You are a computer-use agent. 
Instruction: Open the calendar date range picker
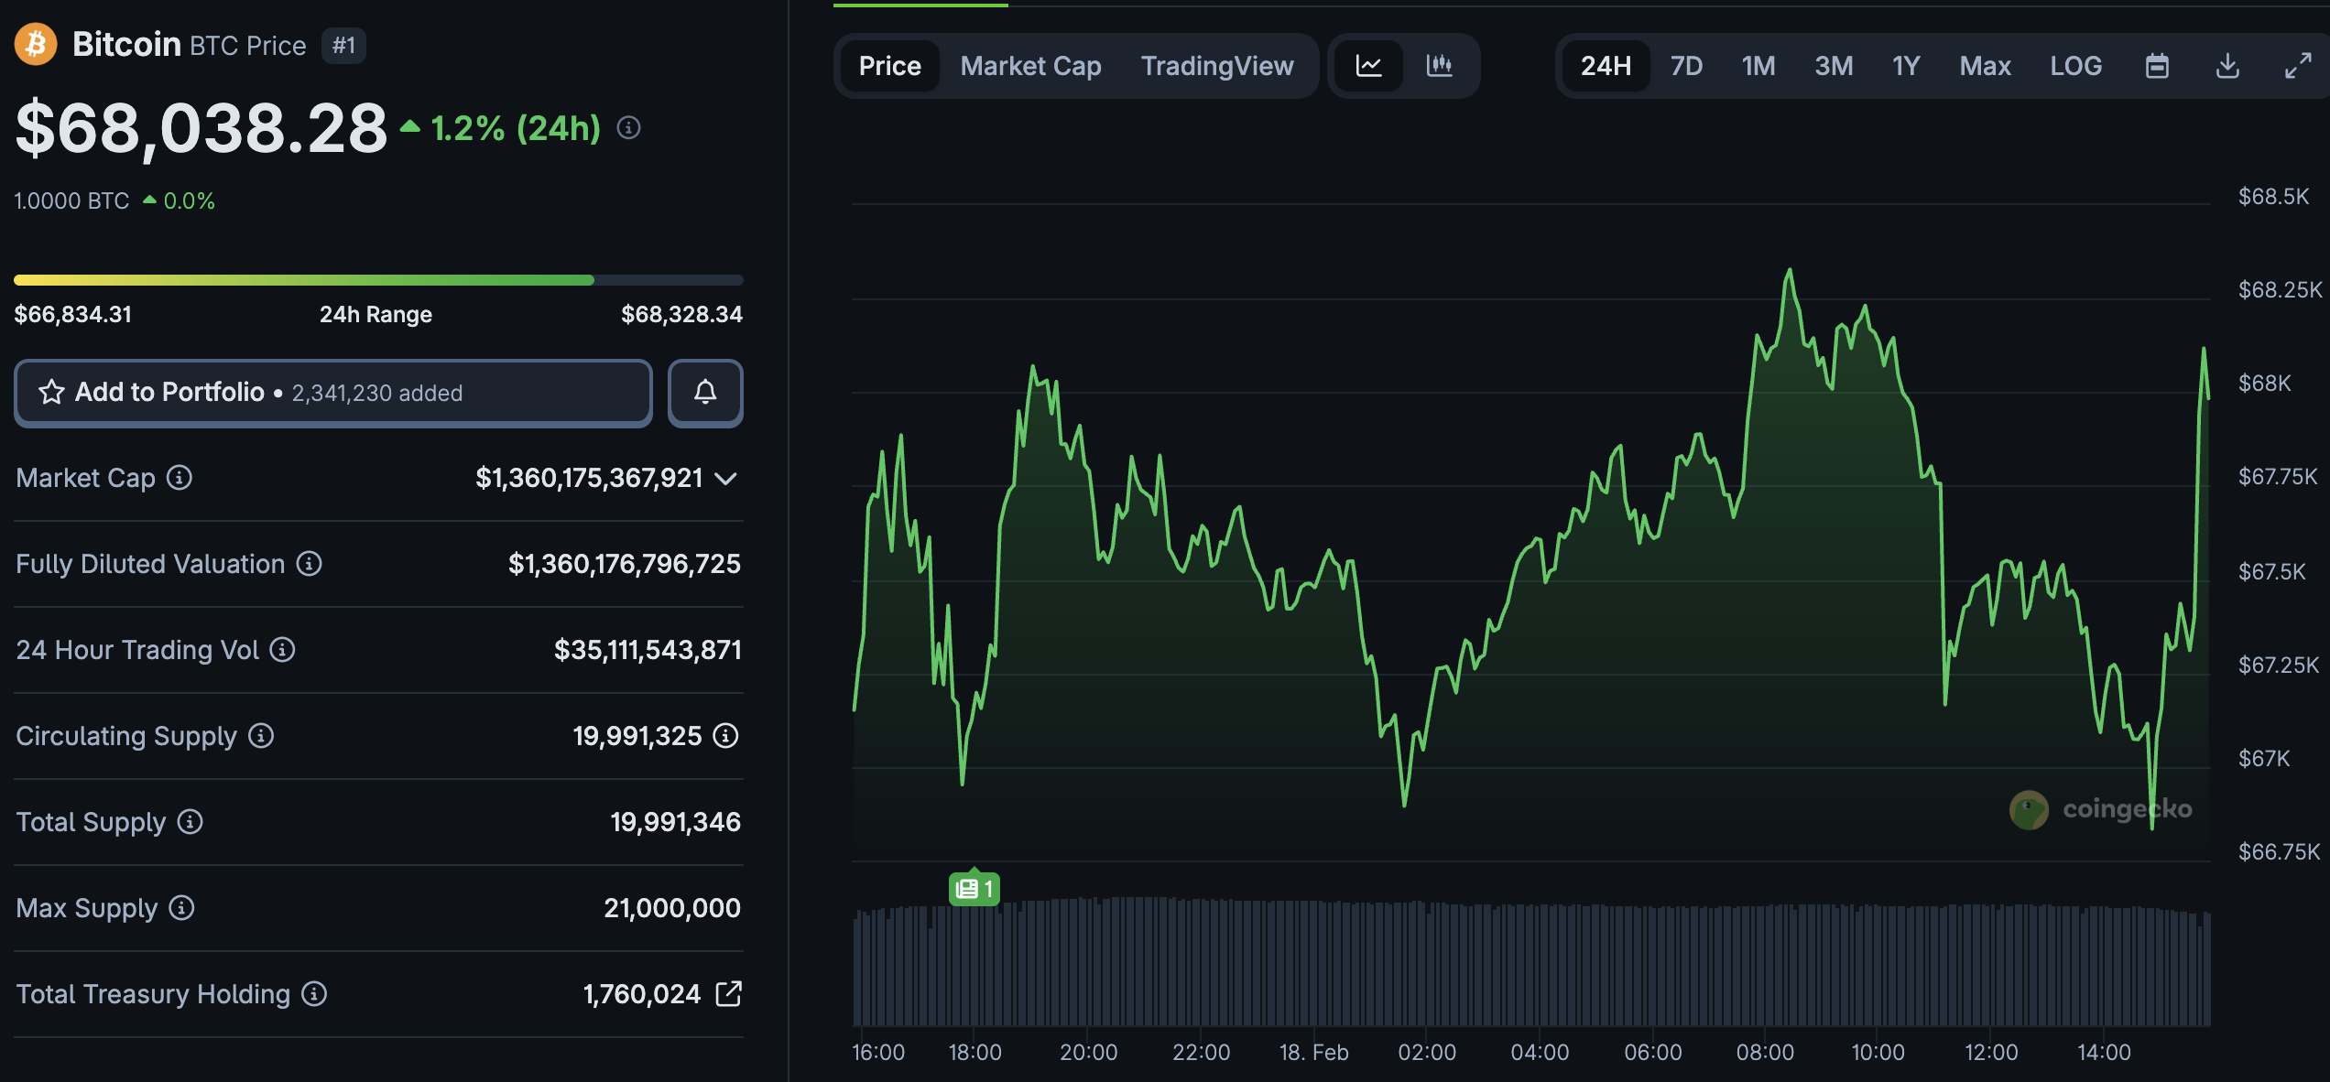(2157, 66)
